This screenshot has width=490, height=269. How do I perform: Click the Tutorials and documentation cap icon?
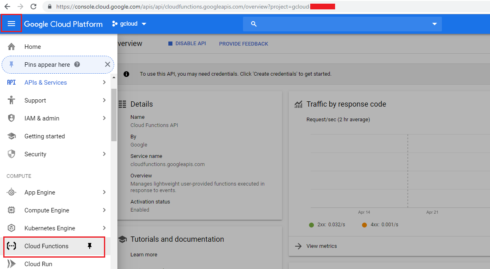point(122,239)
